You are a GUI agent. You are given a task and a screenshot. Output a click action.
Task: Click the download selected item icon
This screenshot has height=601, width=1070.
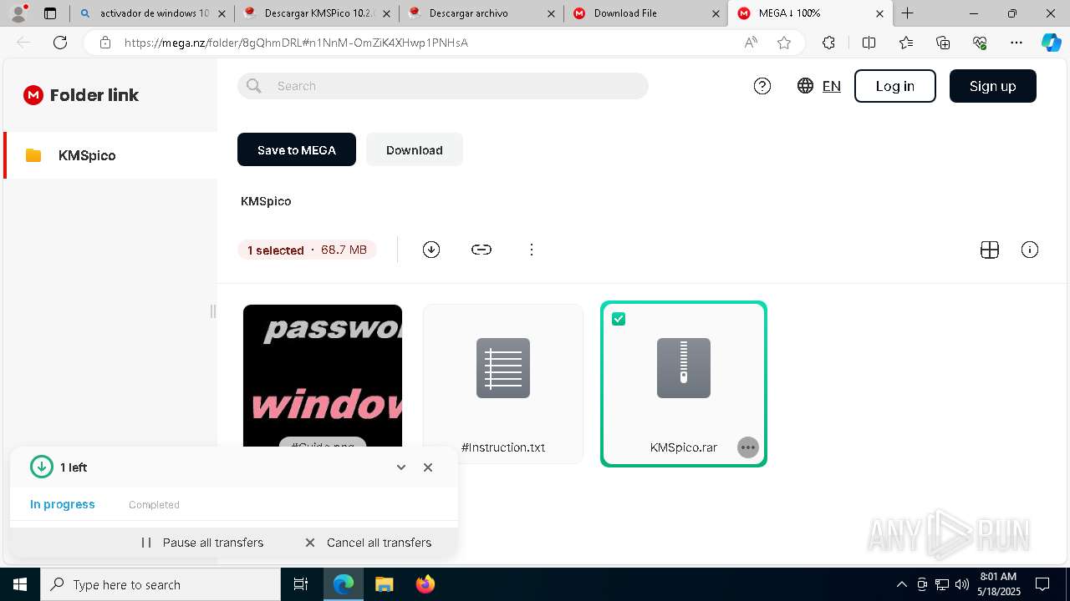431,250
